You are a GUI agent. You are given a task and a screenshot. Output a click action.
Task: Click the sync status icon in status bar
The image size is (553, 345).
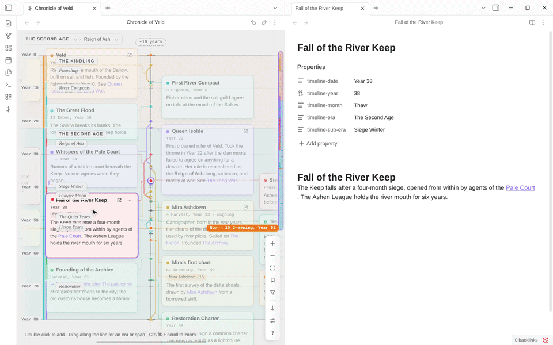[546, 340]
